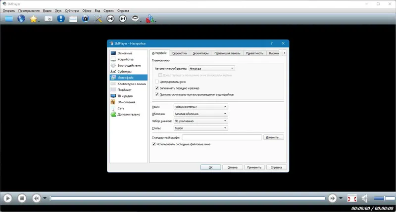Select Быстродействие category in sidebar
Image resolution: width=396 pixels, height=212 pixels.
(x=129, y=65)
